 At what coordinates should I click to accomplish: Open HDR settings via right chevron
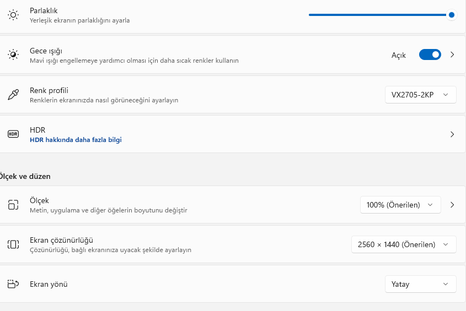point(452,134)
